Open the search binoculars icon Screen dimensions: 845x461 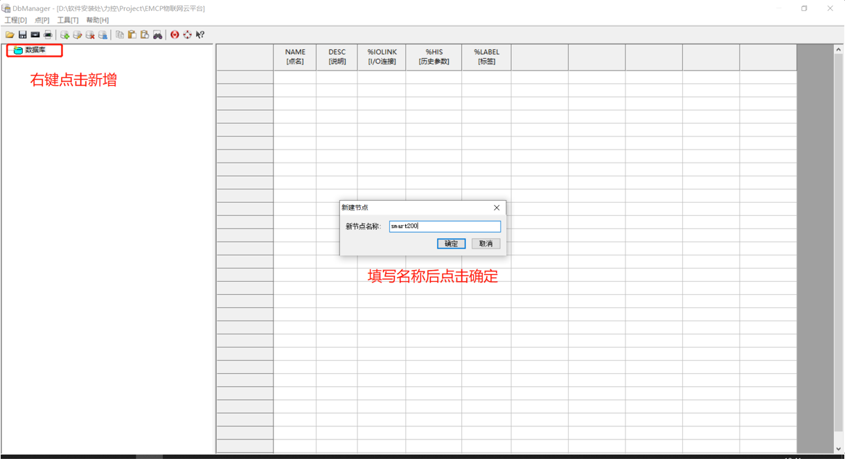[158, 35]
